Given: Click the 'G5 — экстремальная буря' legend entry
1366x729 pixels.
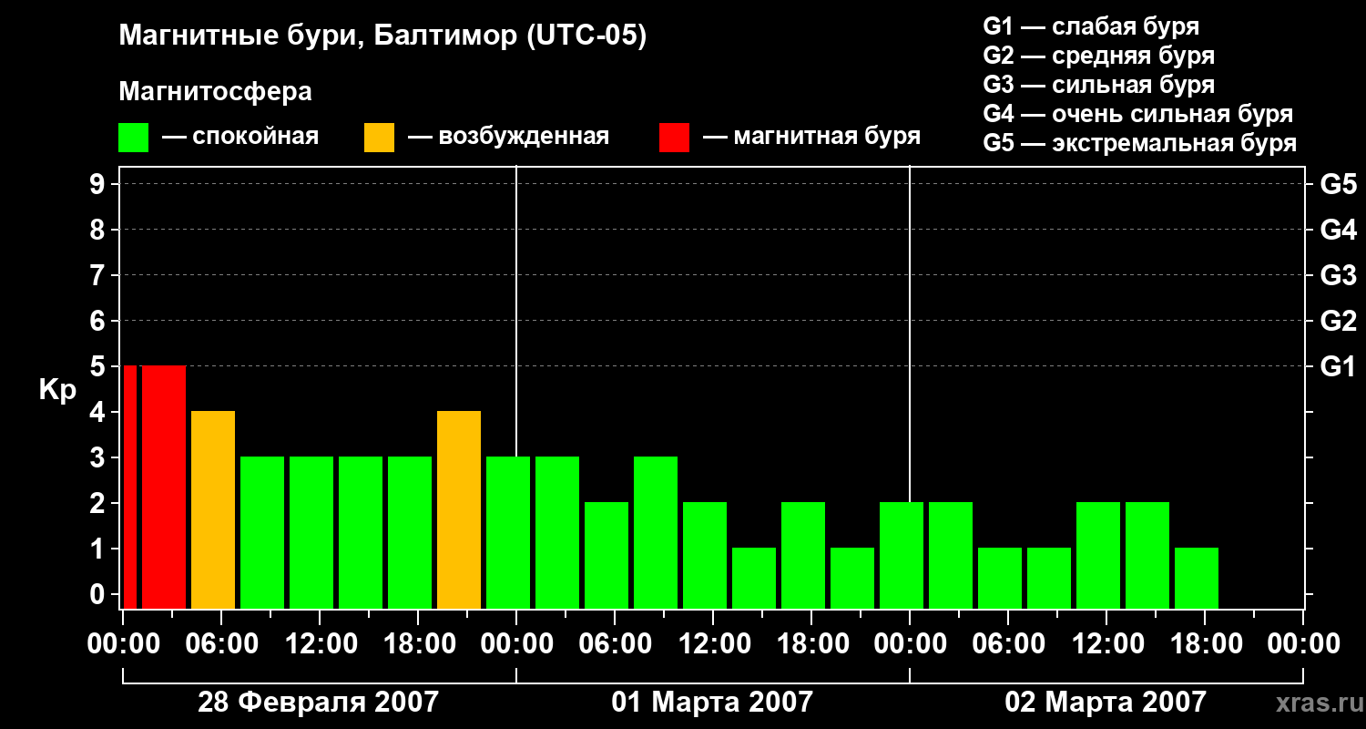Looking at the screenshot, I should coord(1139,143).
